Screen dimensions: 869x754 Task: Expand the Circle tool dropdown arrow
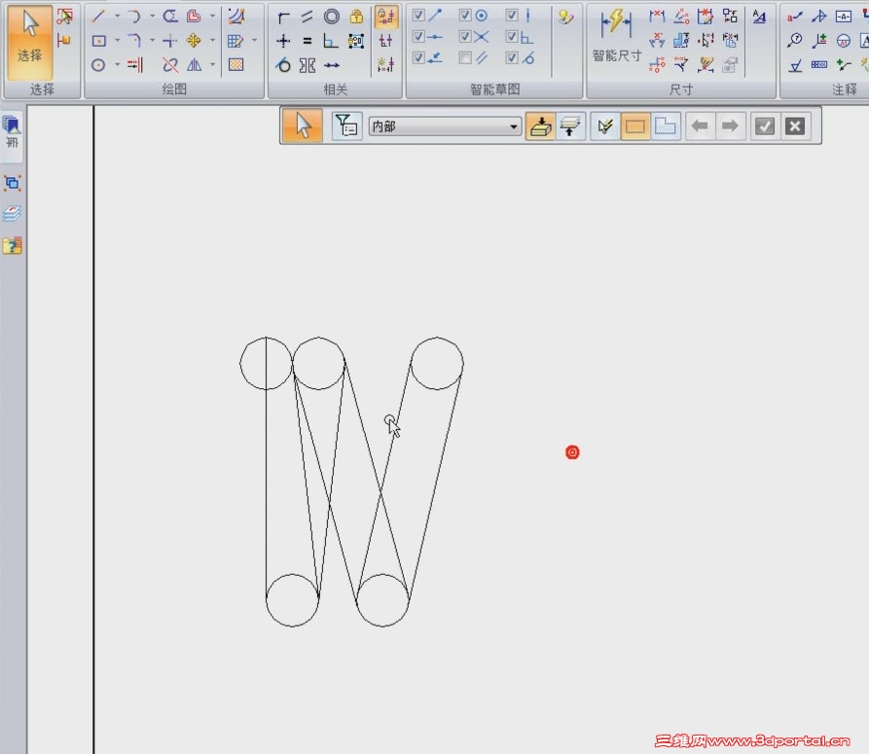pyautogui.click(x=117, y=65)
